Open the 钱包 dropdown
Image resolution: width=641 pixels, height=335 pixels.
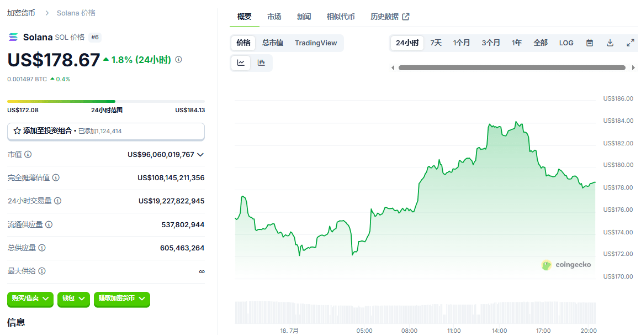73,299
